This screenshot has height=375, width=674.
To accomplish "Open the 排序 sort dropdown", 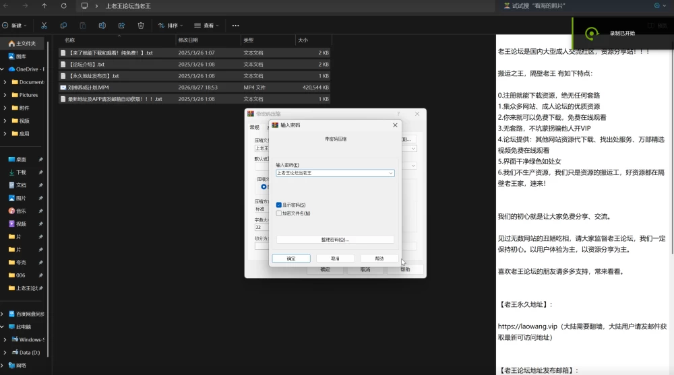I will coord(171,26).
